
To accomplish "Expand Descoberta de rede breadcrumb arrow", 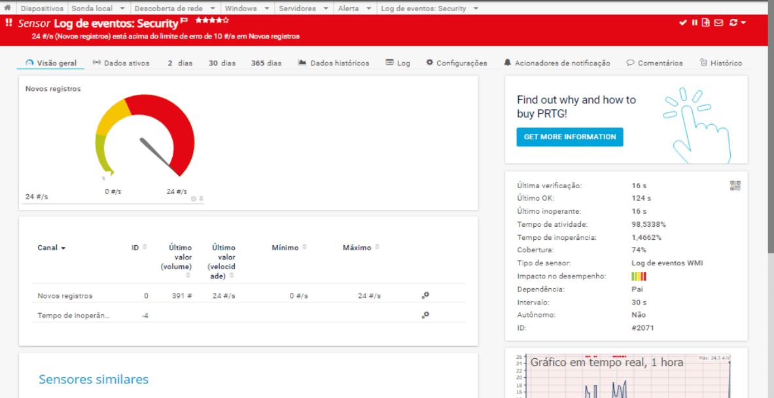I will (x=213, y=8).
